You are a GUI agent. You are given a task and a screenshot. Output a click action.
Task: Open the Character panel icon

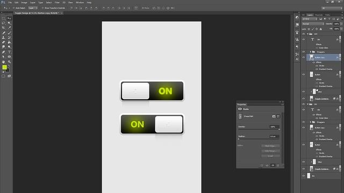pos(297,60)
